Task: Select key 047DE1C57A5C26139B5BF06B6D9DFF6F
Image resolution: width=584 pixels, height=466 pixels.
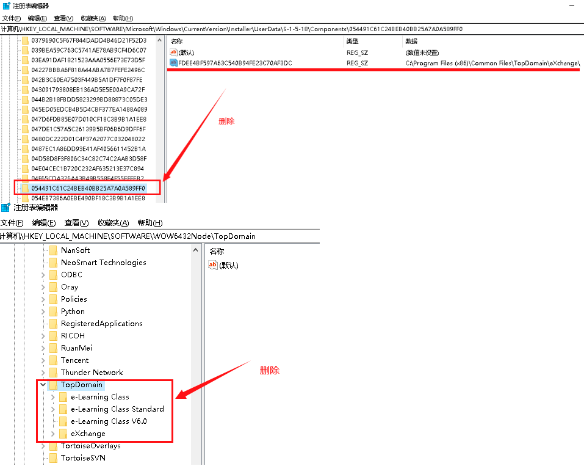Action: [88, 129]
